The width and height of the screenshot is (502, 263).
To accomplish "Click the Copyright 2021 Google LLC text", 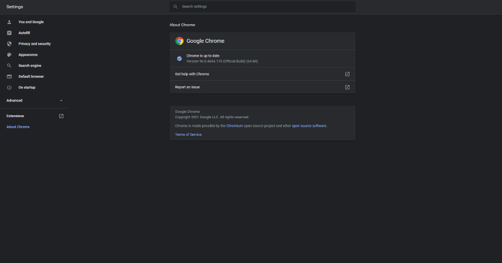I will click(x=212, y=117).
